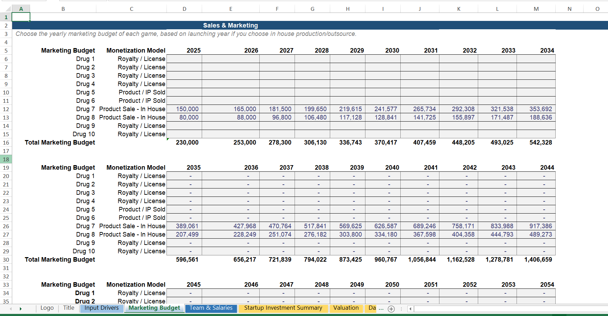Select Drug 8 2025 value 80,000

[184, 117]
